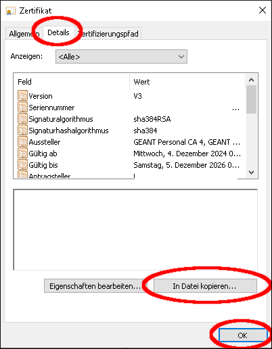The height and width of the screenshot is (349, 272).
Task: Switch to the Zertifizierungspfad tab
Action: click(109, 34)
